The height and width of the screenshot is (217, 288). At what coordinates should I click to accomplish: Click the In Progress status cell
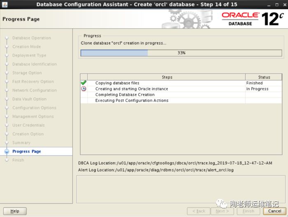pos(264,89)
